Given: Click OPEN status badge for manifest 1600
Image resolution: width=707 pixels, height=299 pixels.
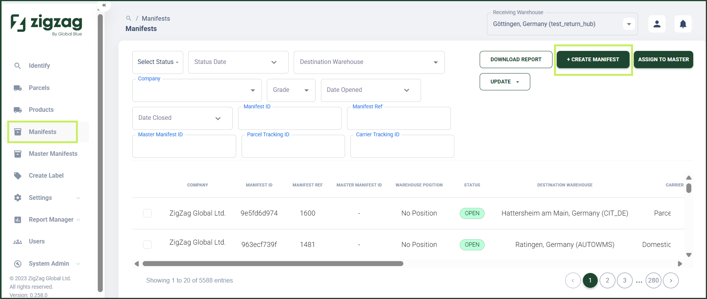Looking at the screenshot, I should 472,213.
